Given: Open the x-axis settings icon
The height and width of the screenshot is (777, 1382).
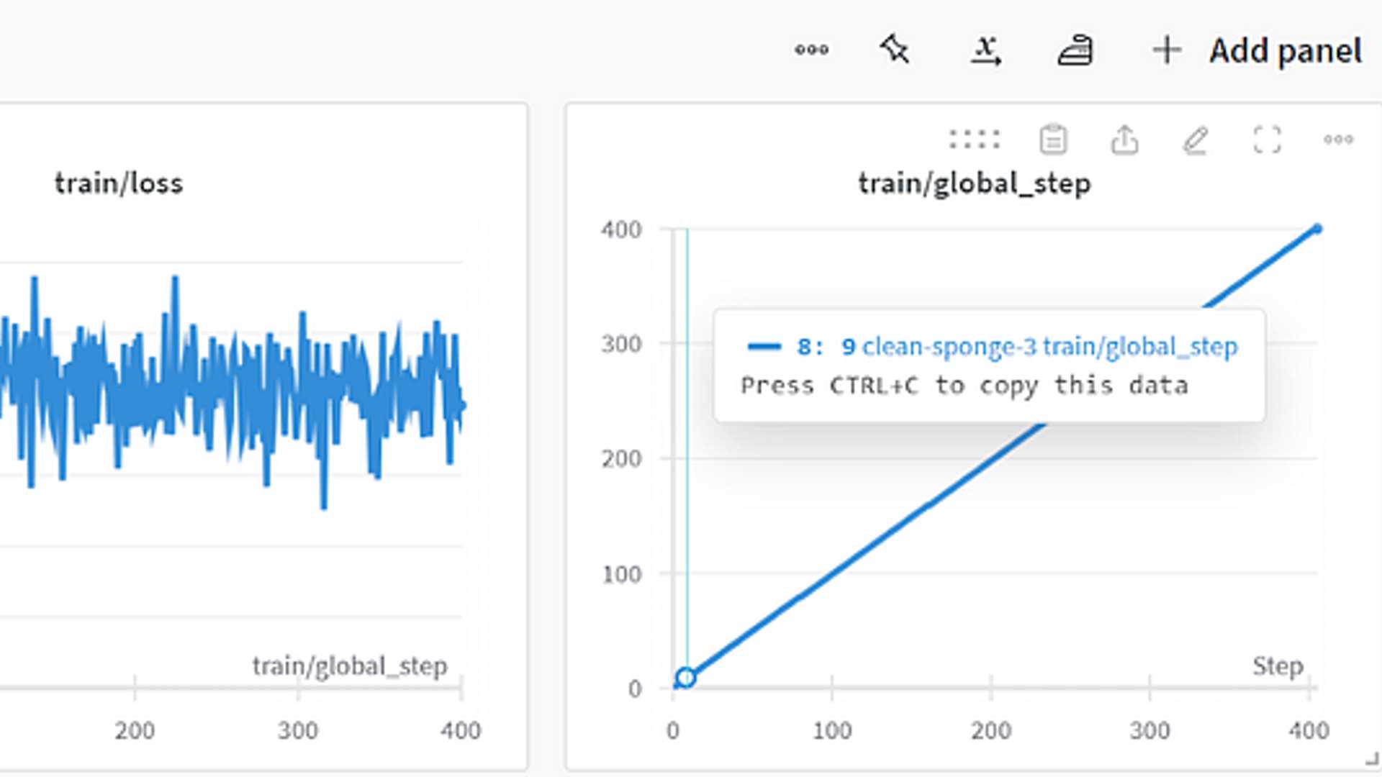Looking at the screenshot, I should (x=985, y=50).
